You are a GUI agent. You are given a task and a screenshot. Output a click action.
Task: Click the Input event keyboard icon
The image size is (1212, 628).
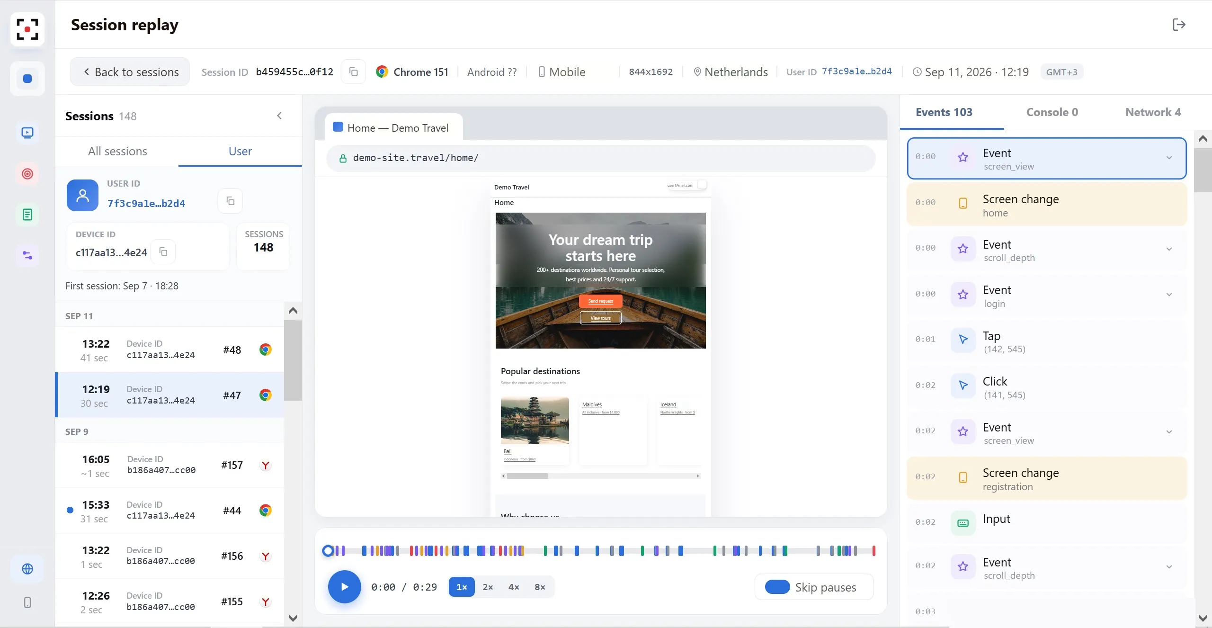tap(963, 523)
